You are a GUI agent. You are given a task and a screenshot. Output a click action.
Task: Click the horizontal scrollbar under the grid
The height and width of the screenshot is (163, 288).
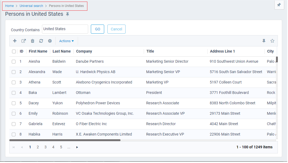pyautogui.click(x=65, y=140)
